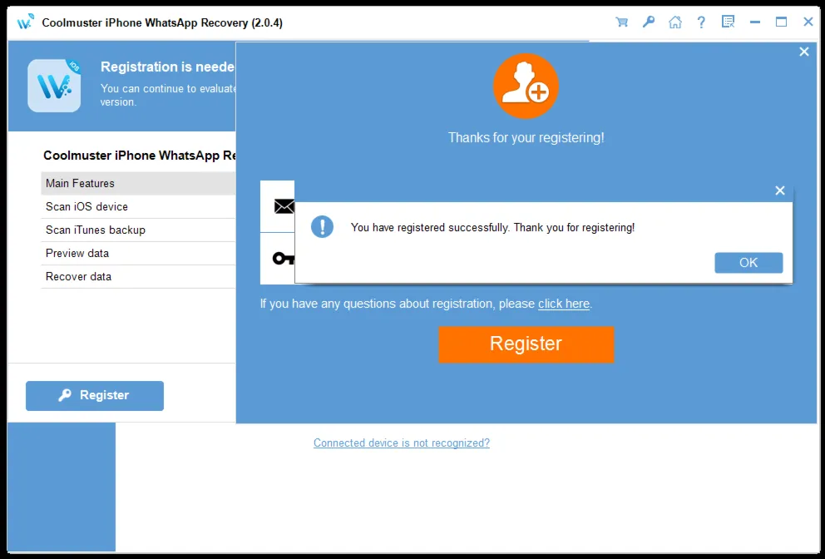This screenshot has height=559, width=825.
Task: Click 'Thanks for your registering!' text
Action: 526,138
